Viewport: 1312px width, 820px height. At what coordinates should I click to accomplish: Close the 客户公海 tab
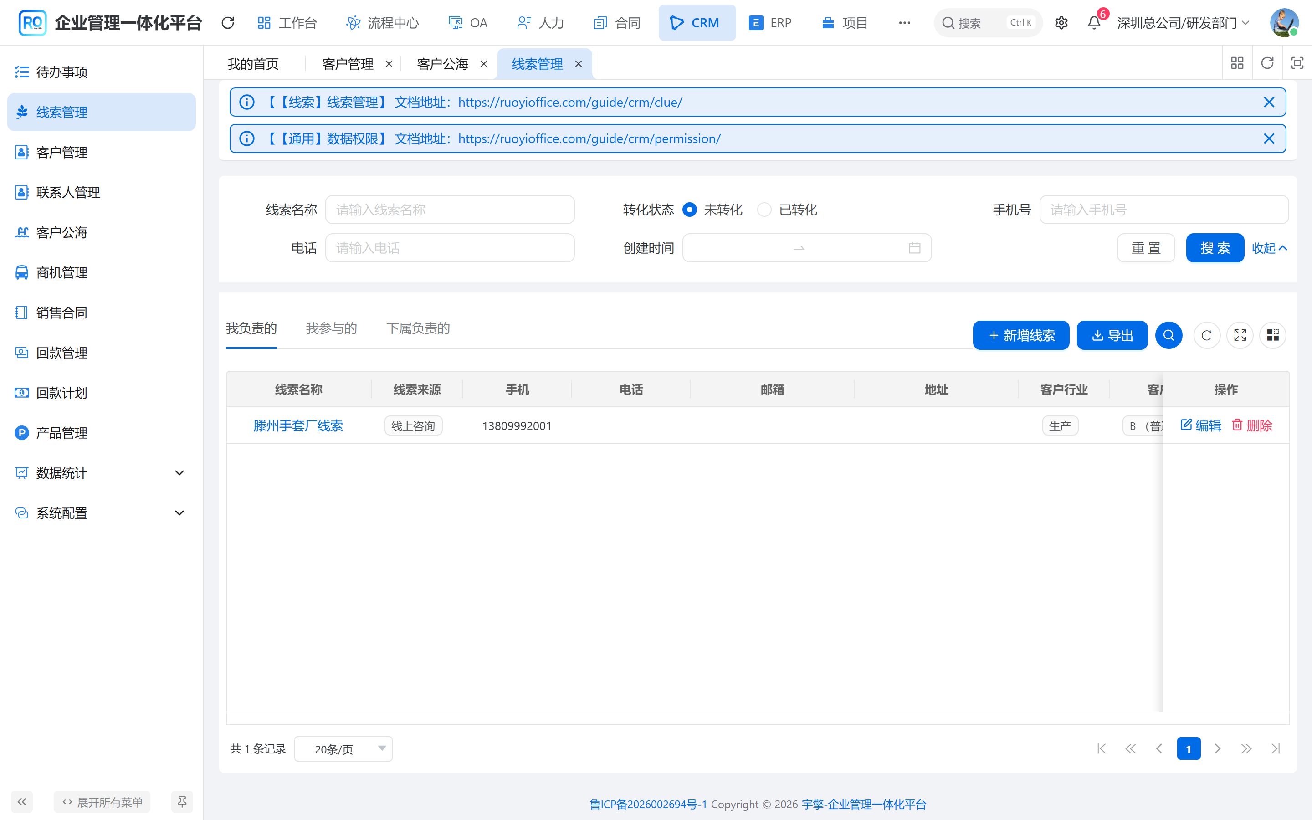[484, 64]
